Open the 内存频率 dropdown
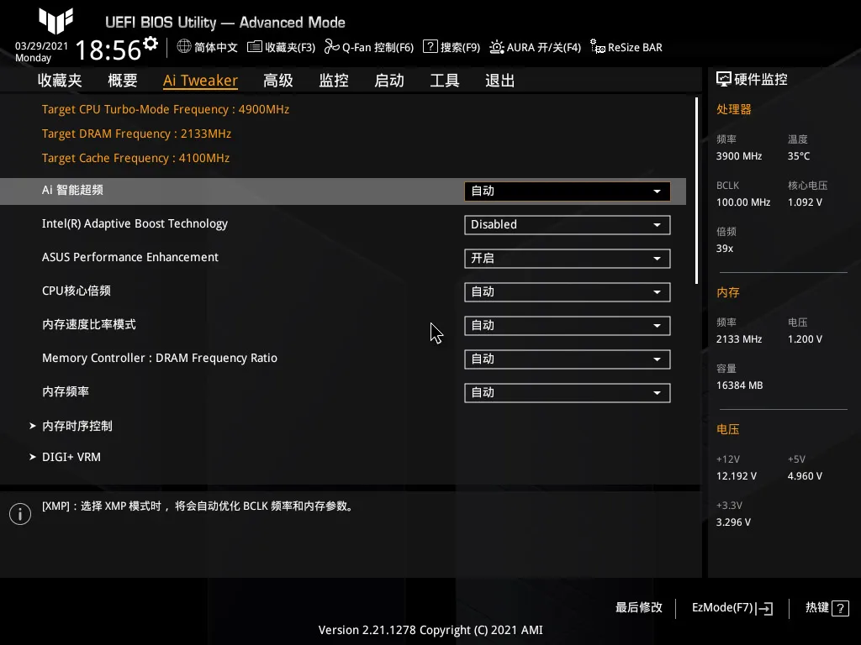This screenshot has width=861, height=645. click(x=568, y=393)
